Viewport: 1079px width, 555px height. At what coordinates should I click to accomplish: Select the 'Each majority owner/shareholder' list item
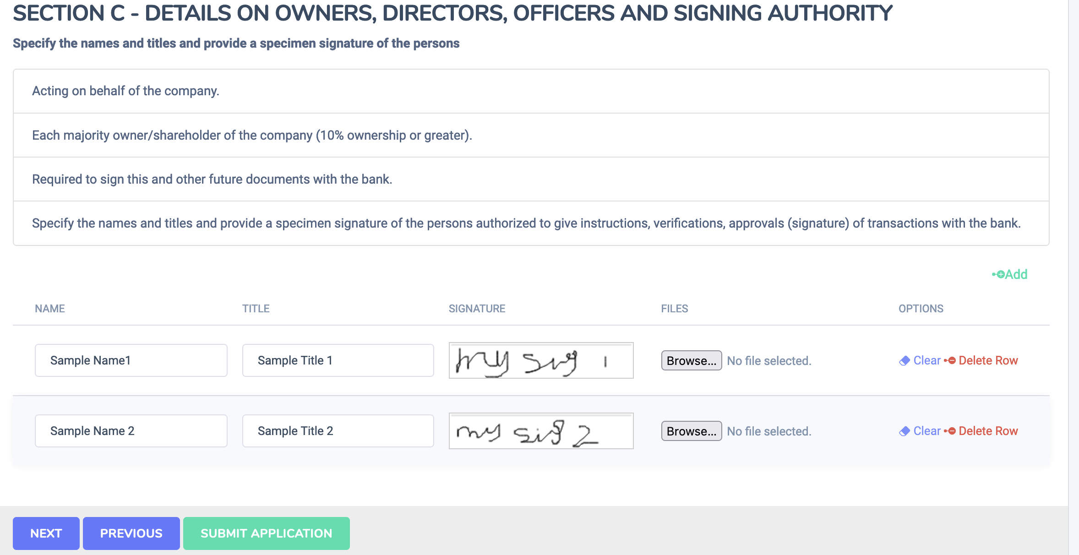(x=252, y=136)
